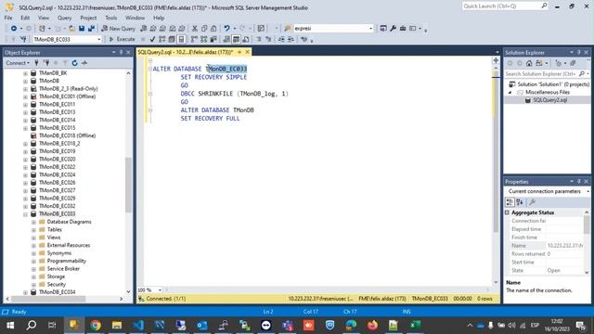594x334 pixels.
Task: Expand the Tables folder
Action: coord(33,230)
